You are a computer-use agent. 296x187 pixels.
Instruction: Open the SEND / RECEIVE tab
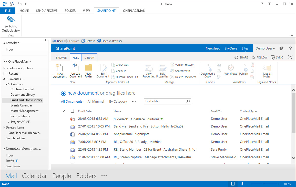[x=47, y=11]
